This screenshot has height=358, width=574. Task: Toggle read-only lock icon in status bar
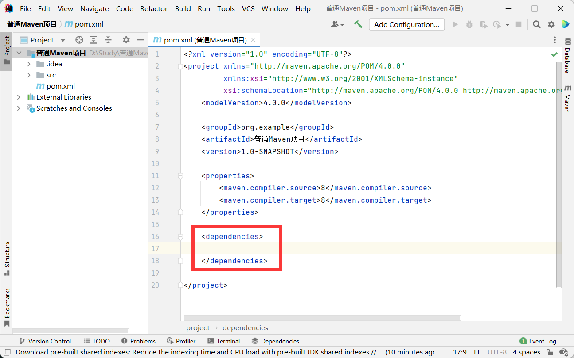click(x=550, y=352)
